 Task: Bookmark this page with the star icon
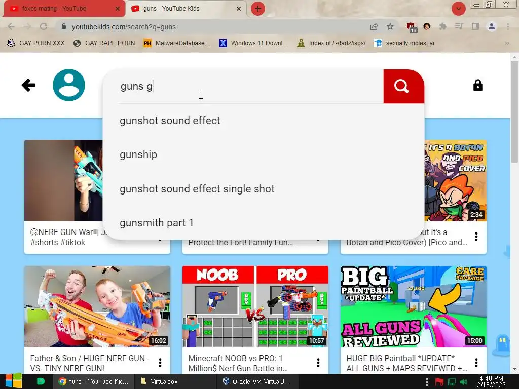point(390,27)
